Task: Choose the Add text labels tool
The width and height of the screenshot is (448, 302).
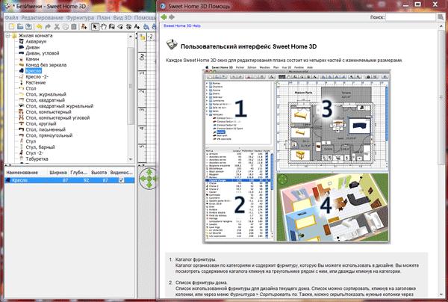Action: coord(137,27)
